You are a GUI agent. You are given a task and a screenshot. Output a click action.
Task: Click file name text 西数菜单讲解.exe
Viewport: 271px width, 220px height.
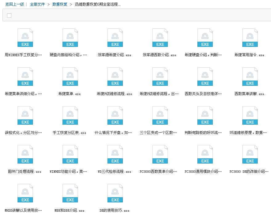(249, 94)
